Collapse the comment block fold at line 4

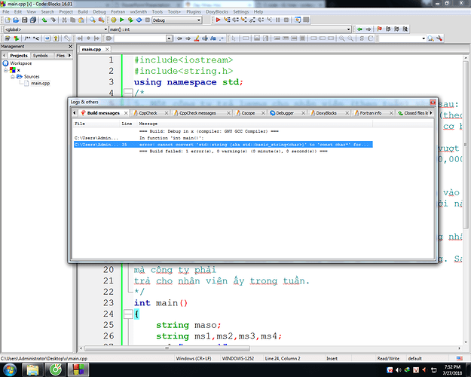pyautogui.click(x=127, y=93)
